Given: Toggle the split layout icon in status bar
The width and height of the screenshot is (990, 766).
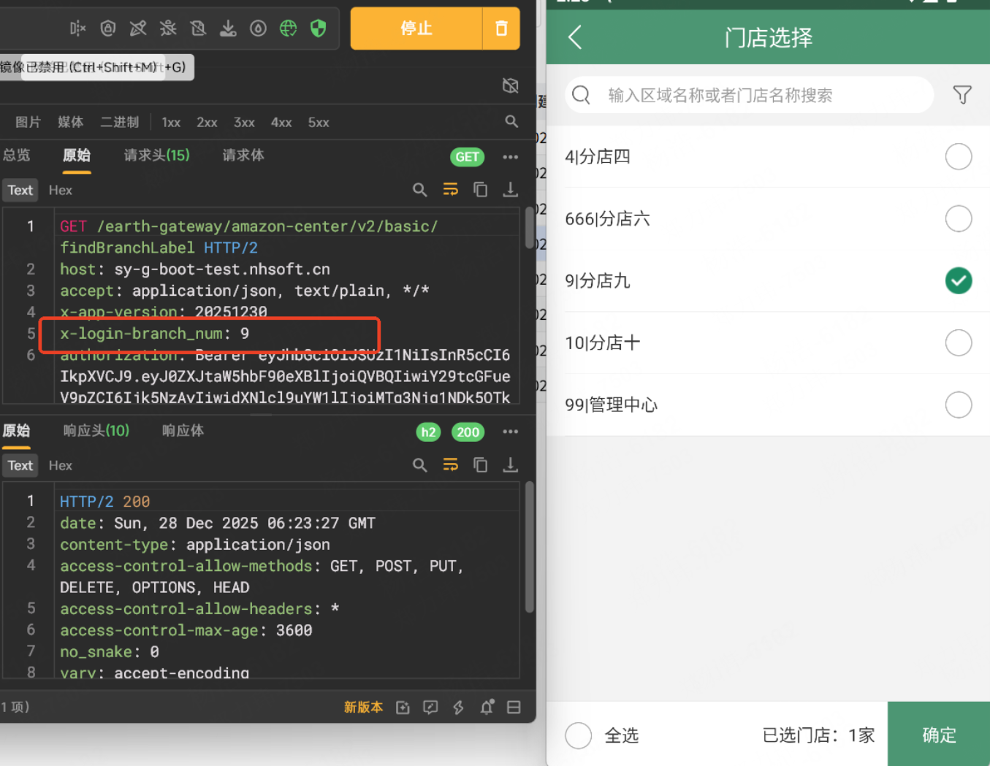Looking at the screenshot, I should [514, 708].
